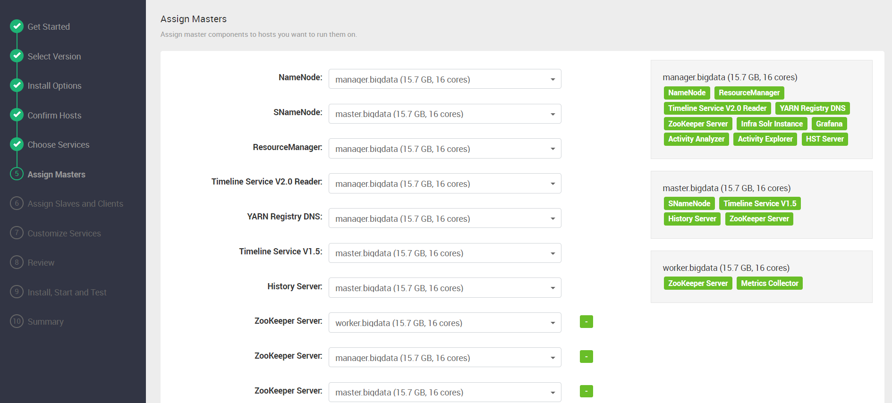Click the Activity Explorer tag
Screen dimensions: 892x403
765,139
